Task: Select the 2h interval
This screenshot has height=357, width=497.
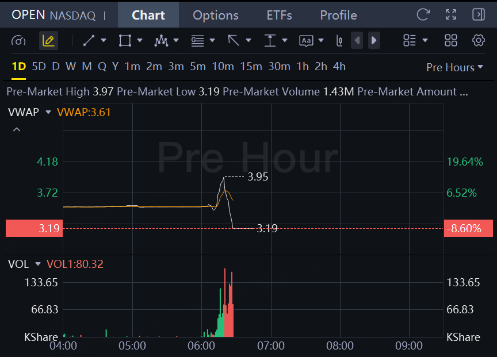Action: pos(321,67)
